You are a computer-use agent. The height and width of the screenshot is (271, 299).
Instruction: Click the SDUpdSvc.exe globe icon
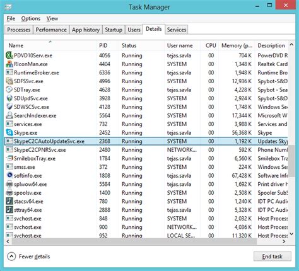pos(9,98)
